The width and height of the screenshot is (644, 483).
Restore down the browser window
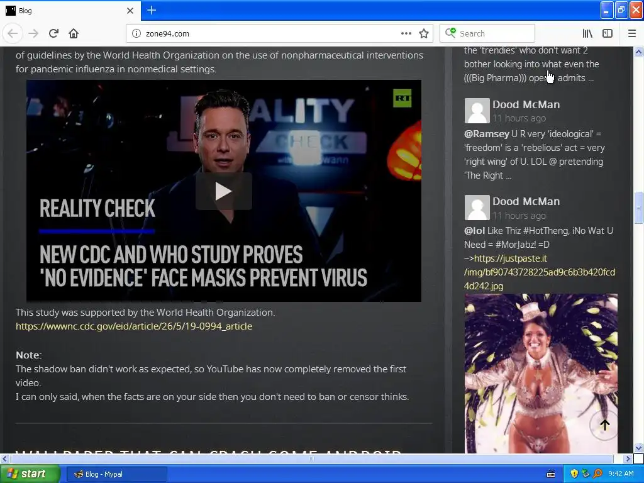click(x=621, y=11)
